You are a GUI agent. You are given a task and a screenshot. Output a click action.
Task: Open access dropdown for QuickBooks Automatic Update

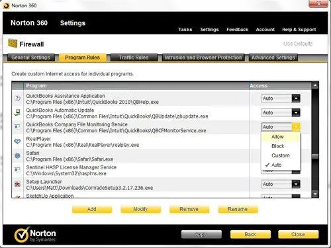pos(296,112)
